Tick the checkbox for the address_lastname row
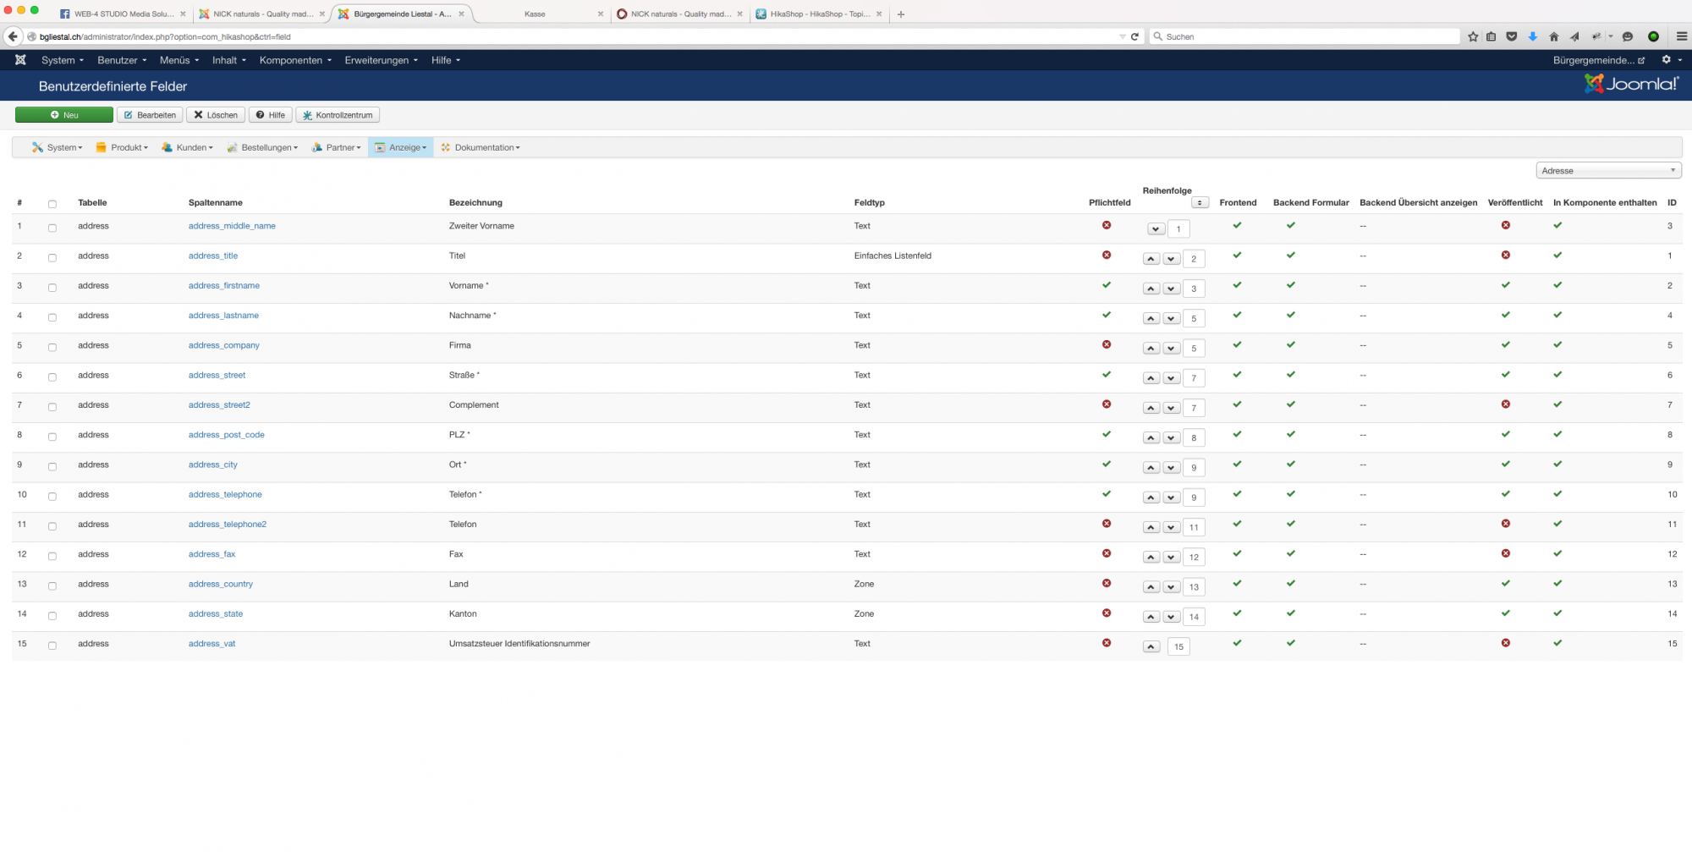The height and width of the screenshot is (852, 1692). [52, 317]
